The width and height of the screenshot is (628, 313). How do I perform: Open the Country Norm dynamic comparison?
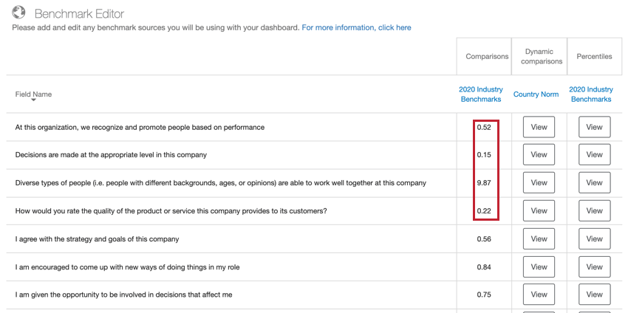[536, 94]
